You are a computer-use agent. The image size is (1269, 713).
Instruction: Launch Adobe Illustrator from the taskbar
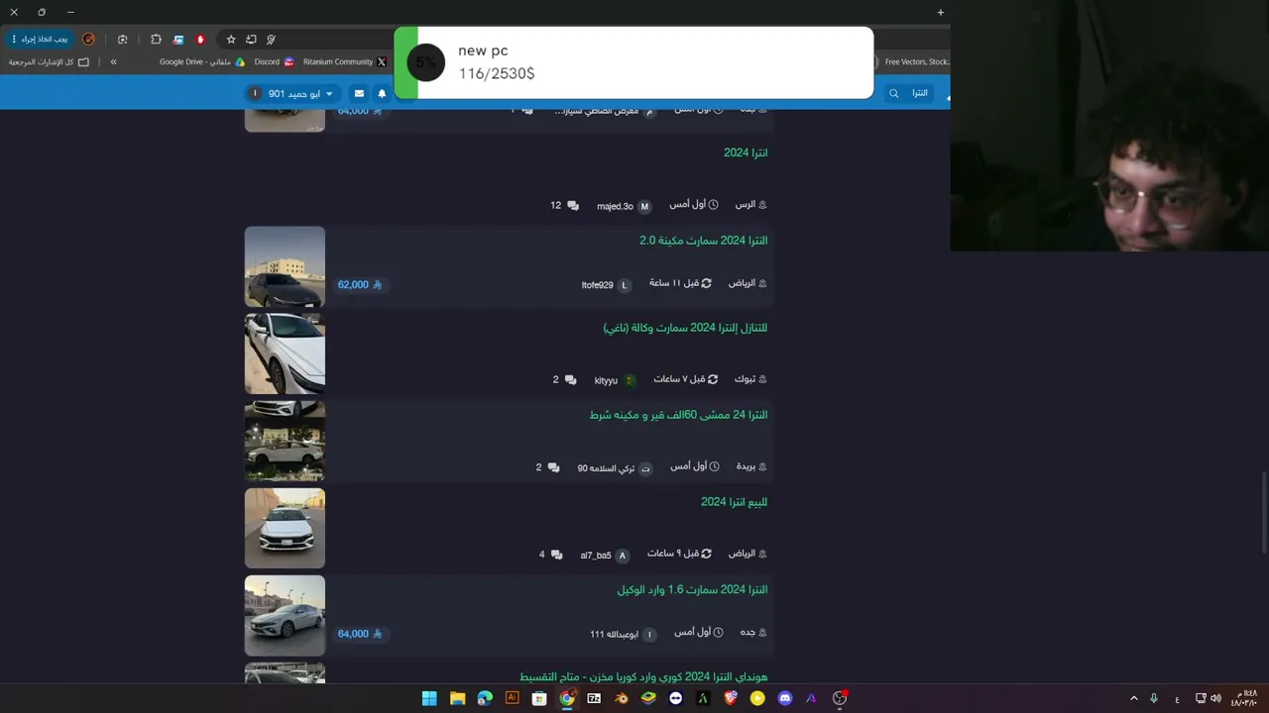(x=512, y=698)
